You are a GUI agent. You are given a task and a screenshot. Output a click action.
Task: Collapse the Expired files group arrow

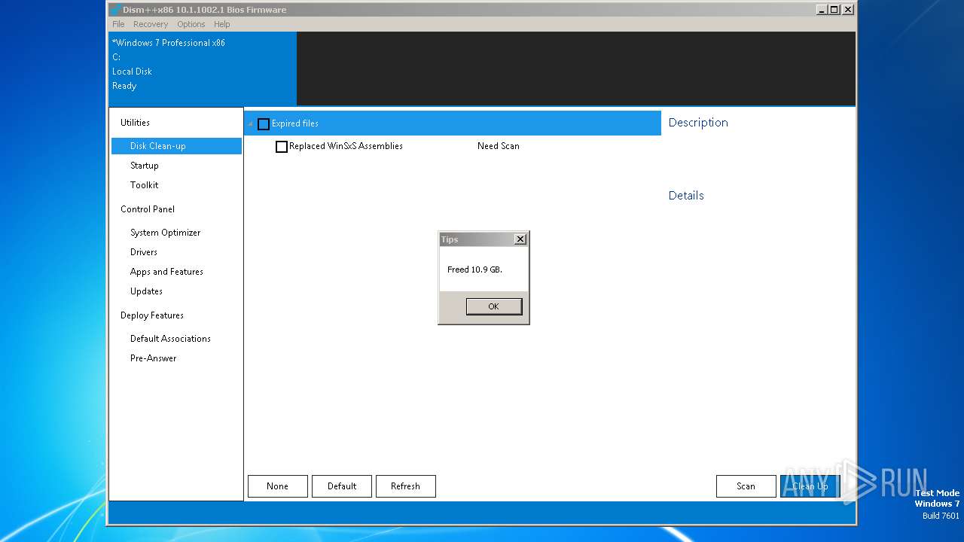[251, 124]
